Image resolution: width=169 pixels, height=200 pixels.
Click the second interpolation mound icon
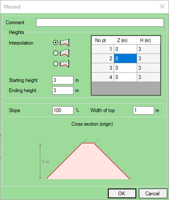(65, 53)
